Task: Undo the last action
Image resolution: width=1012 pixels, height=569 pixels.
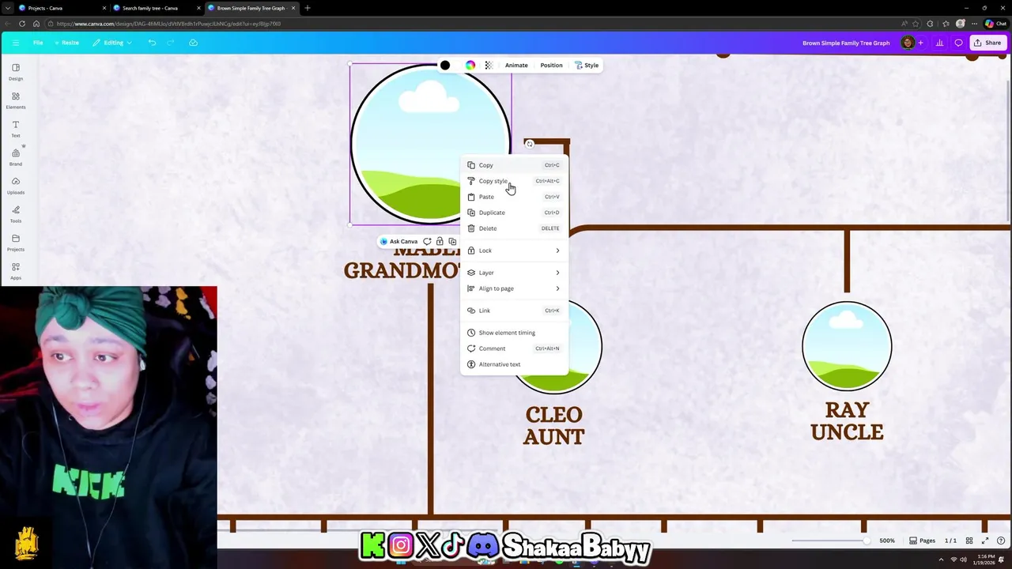Action: (x=152, y=43)
